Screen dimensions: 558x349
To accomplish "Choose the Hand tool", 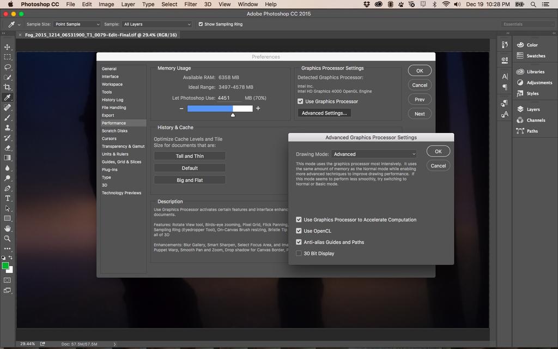I will pos(8,228).
